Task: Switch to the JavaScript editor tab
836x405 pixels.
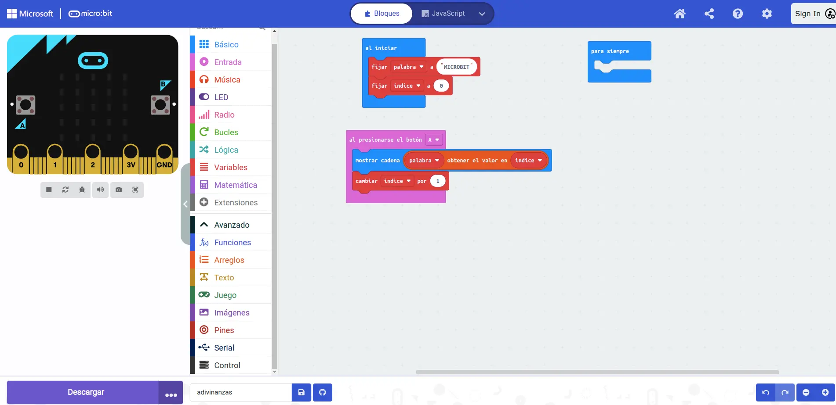Action: 443,14
